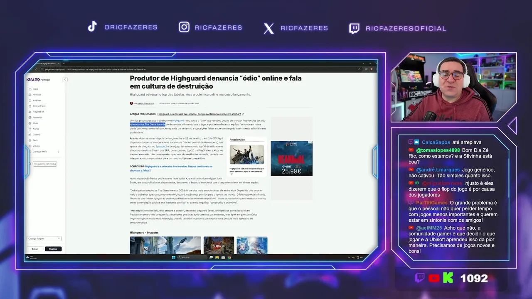Click the Instagram icon in overlay
532x299 pixels.
pyautogui.click(x=184, y=27)
